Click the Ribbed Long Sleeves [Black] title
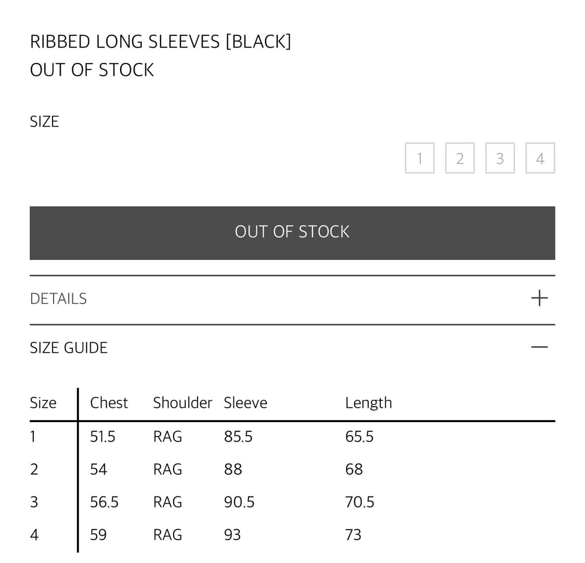The image size is (585, 563). click(160, 42)
